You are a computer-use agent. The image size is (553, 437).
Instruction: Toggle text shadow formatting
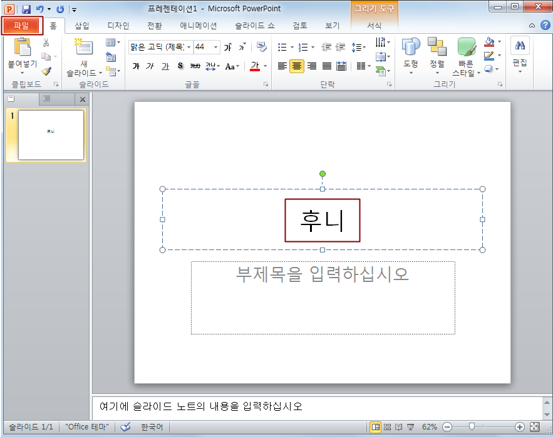pyautogui.click(x=180, y=66)
